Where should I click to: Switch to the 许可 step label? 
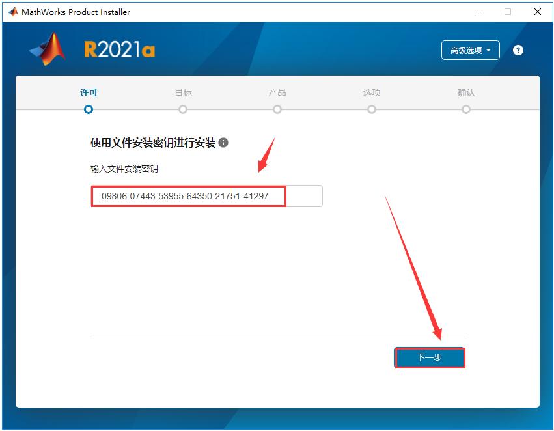[88, 92]
